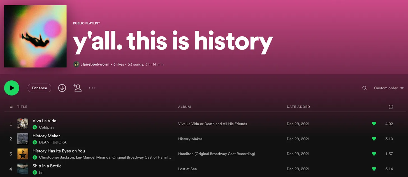This screenshot has height=177, width=408.
Task: Invite collaborators via the add-user icon
Action: click(77, 88)
